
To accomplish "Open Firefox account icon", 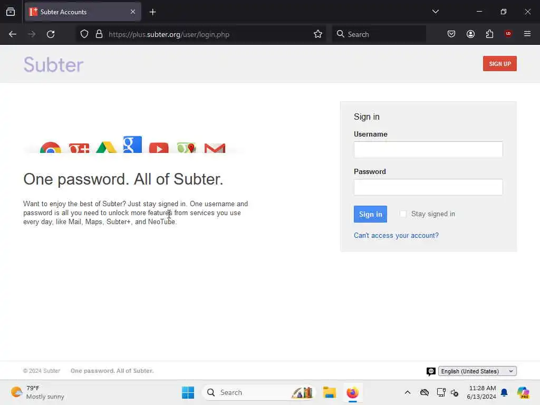I will click(470, 34).
